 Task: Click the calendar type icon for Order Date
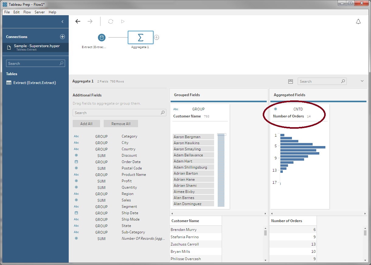click(x=76, y=162)
